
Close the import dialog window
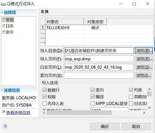point(147,4)
